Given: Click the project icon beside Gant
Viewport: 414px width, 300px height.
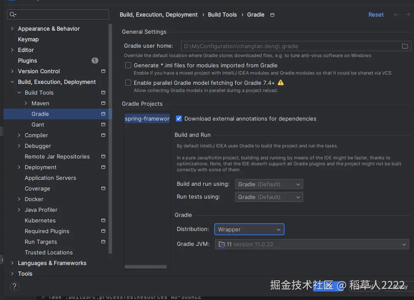Looking at the screenshot, I should coord(103,124).
